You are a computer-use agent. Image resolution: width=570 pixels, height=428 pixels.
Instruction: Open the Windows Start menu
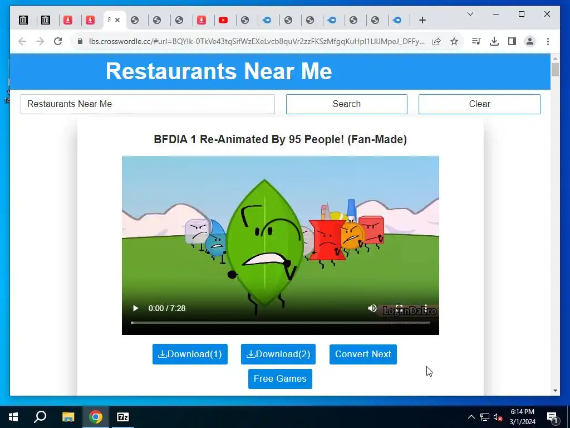[13, 417]
